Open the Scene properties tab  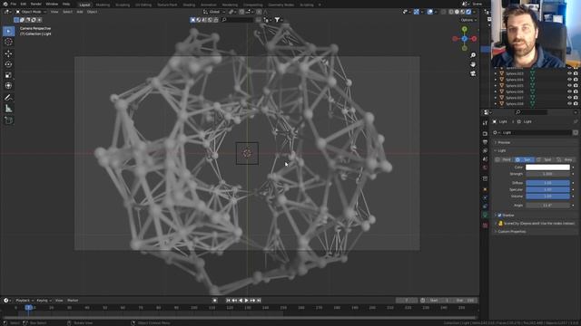point(485,159)
